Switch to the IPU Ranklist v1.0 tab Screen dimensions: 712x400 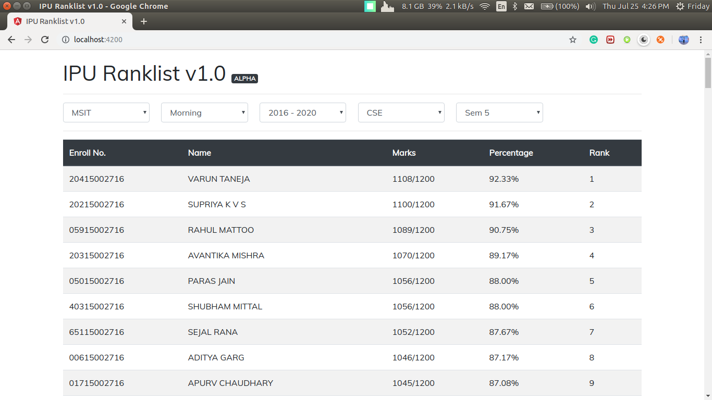[x=70, y=21]
